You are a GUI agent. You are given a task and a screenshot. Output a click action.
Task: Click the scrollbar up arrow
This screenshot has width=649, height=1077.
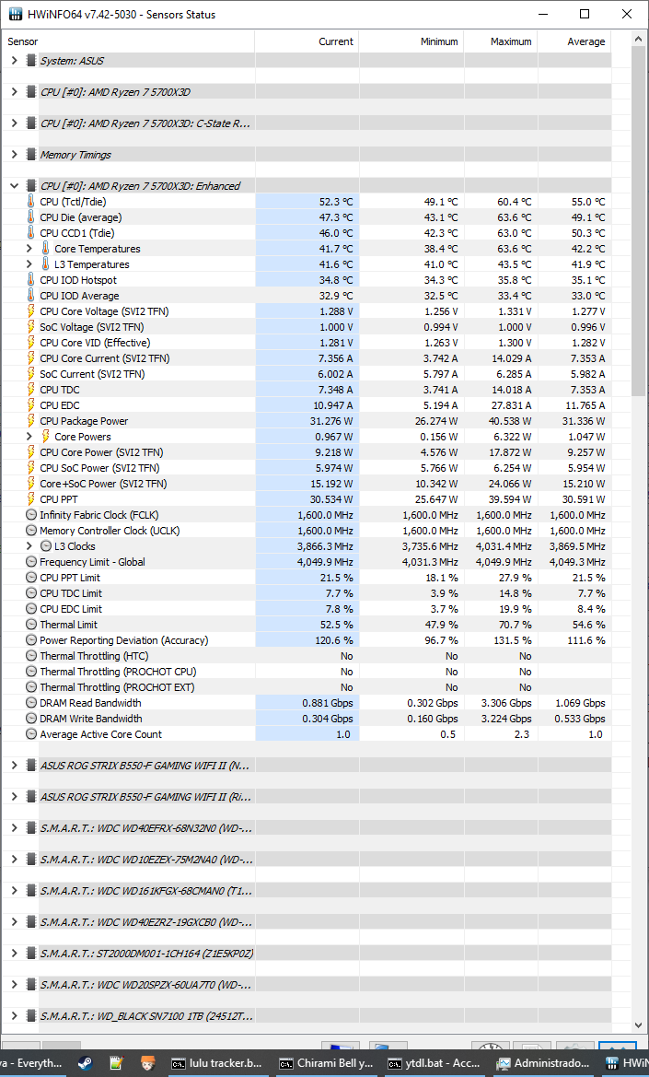pos(639,38)
